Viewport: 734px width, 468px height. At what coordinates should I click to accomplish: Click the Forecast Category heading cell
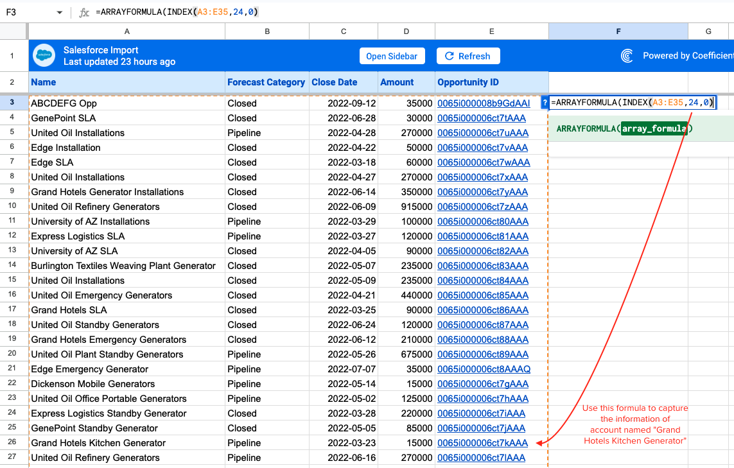[x=267, y=82]
